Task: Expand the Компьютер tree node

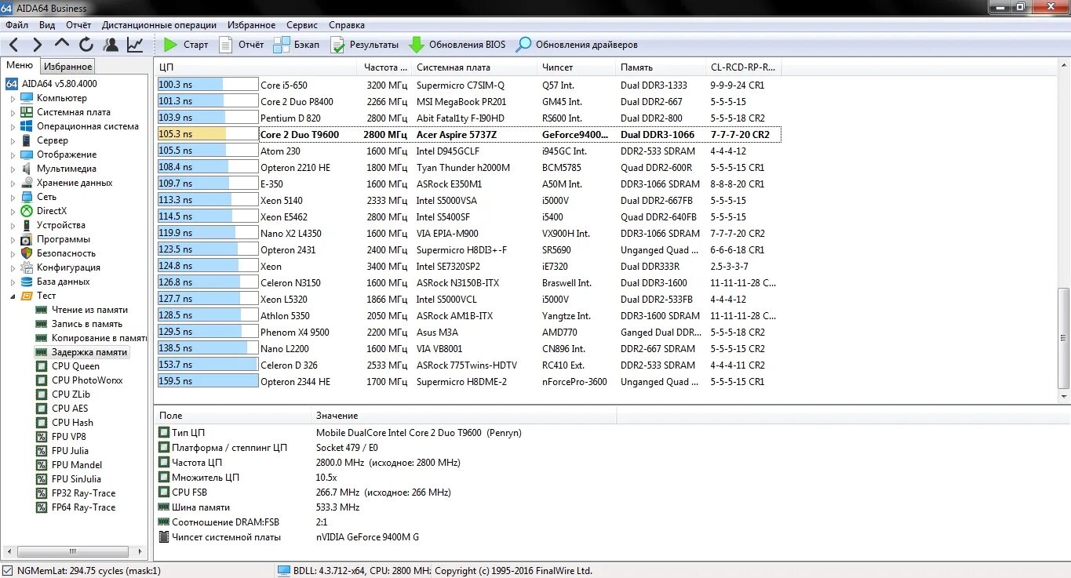Action: [13, 99]
